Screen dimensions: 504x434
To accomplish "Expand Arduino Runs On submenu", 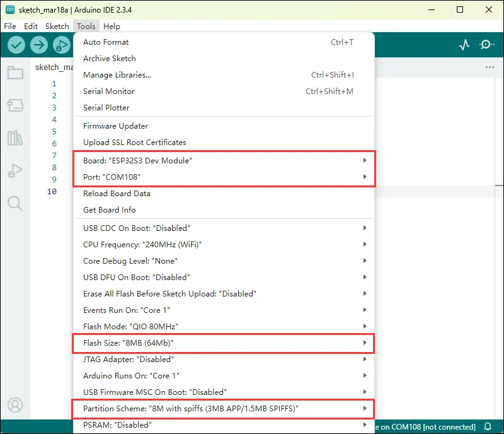I will pos(224,376).
